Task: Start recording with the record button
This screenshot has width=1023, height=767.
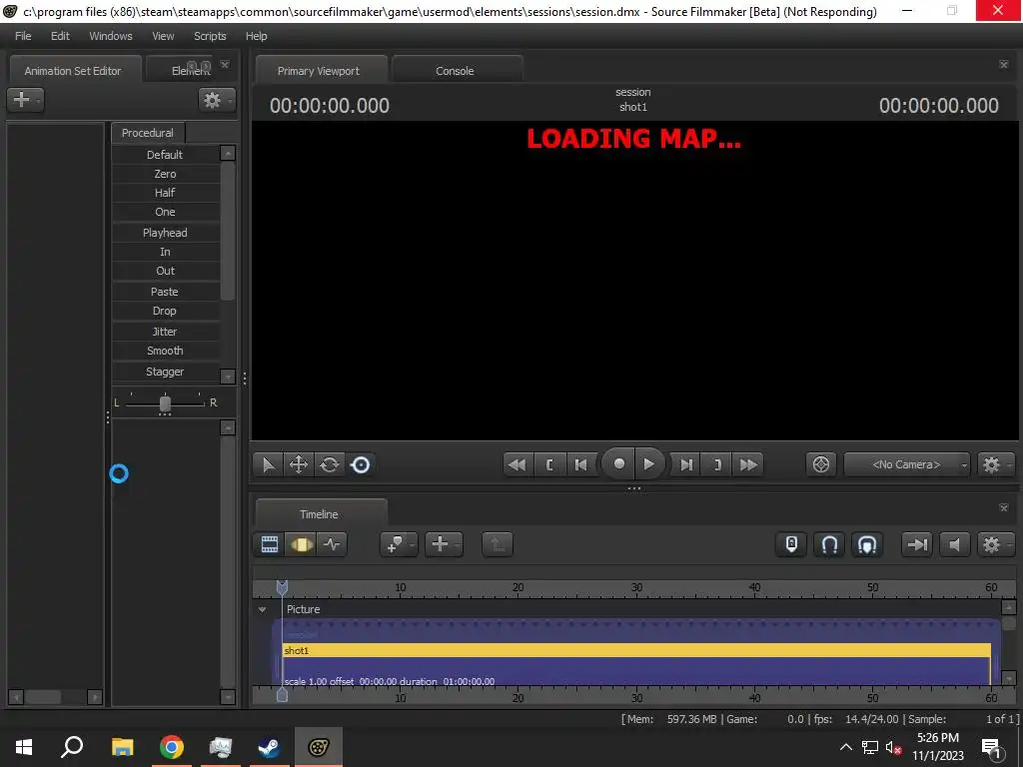Action: tap(618, 463)
